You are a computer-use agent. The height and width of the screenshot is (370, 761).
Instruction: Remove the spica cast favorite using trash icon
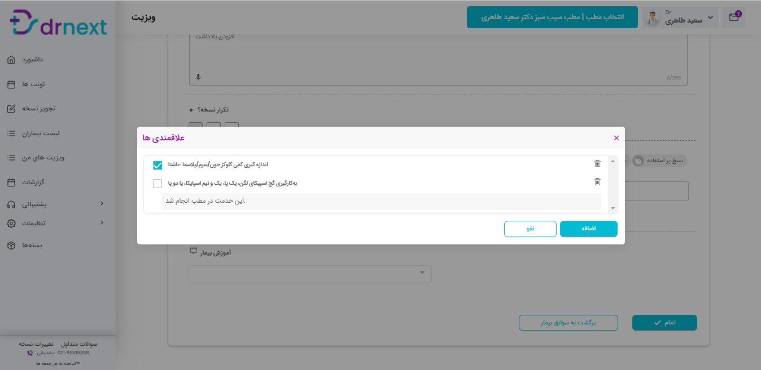(x=597, y=181)
